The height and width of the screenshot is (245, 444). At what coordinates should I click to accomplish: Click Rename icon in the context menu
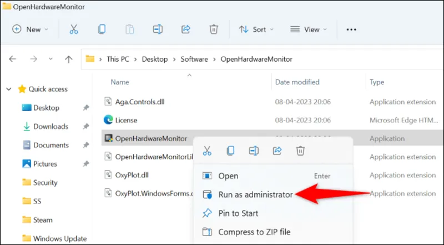coord(254,151)
